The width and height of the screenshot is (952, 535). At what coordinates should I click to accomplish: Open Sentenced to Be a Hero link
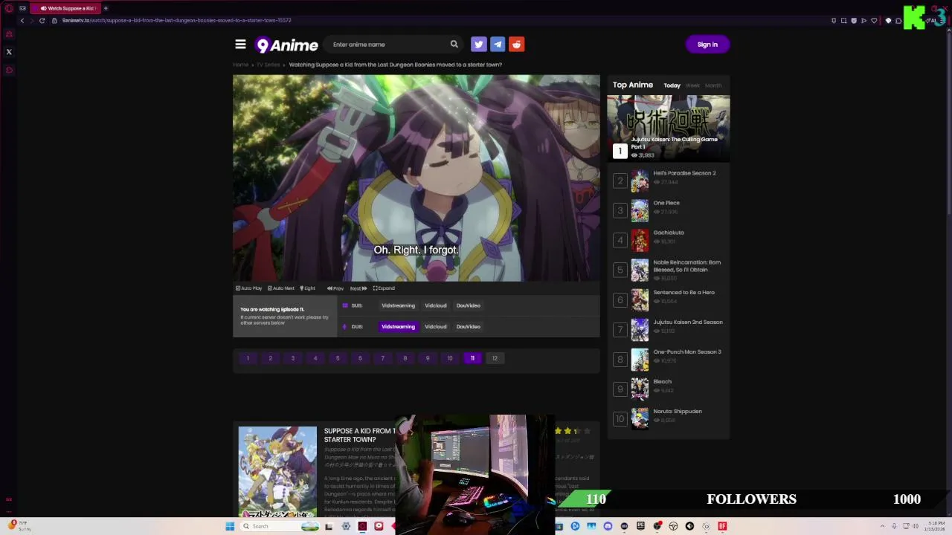[684, 292]
